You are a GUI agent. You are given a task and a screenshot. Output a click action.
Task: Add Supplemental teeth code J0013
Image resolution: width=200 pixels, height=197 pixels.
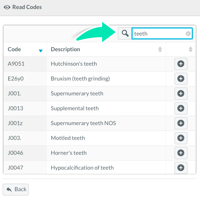(181, 108)
